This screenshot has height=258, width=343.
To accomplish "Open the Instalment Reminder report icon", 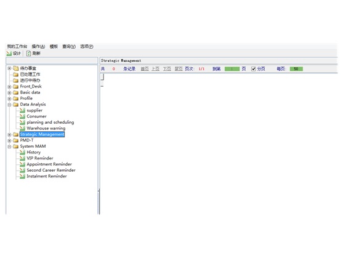I will coord(22,176).
